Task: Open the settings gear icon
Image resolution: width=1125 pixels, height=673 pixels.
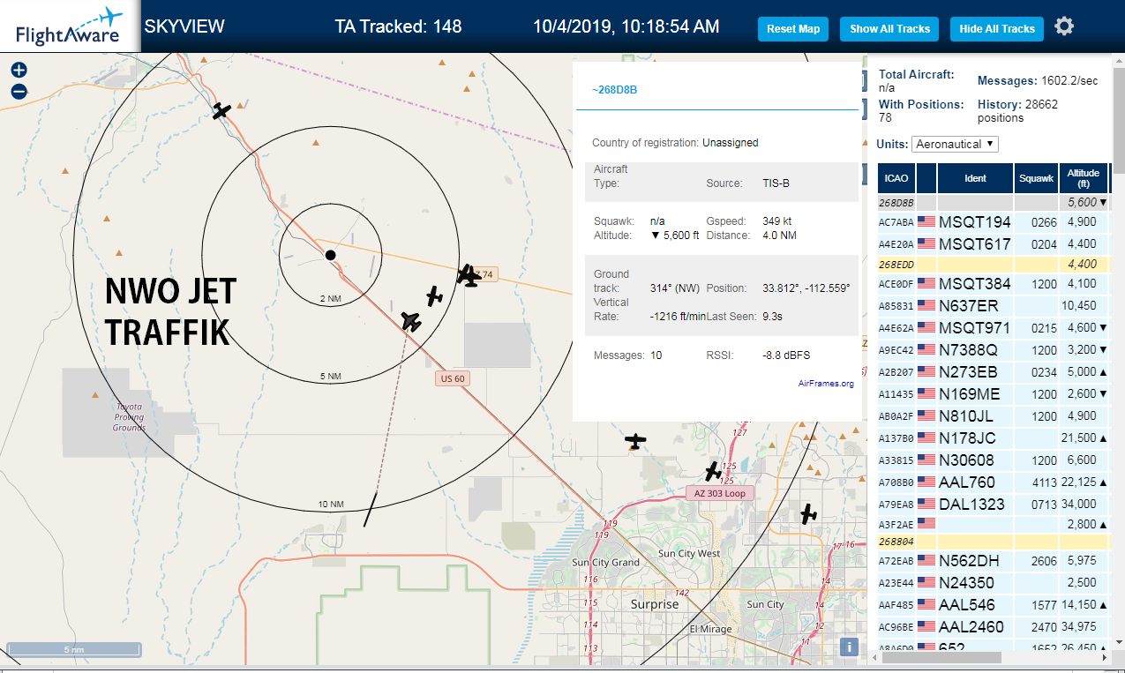Action: point(1064,26)
